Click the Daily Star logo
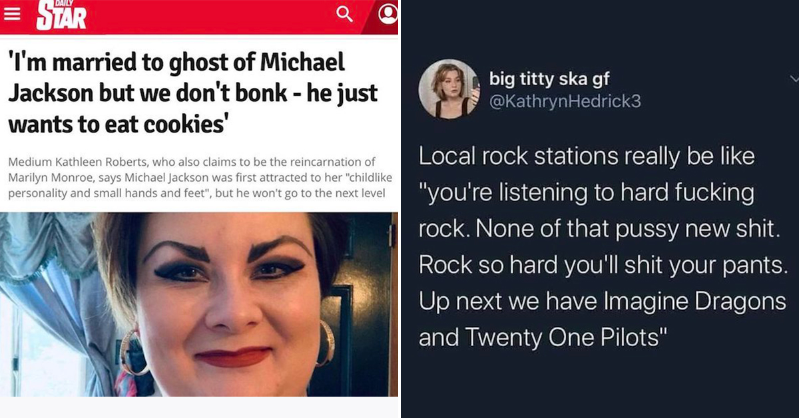Screen dimensions: 799x418 pyautogui.click(x=61, y=16)
